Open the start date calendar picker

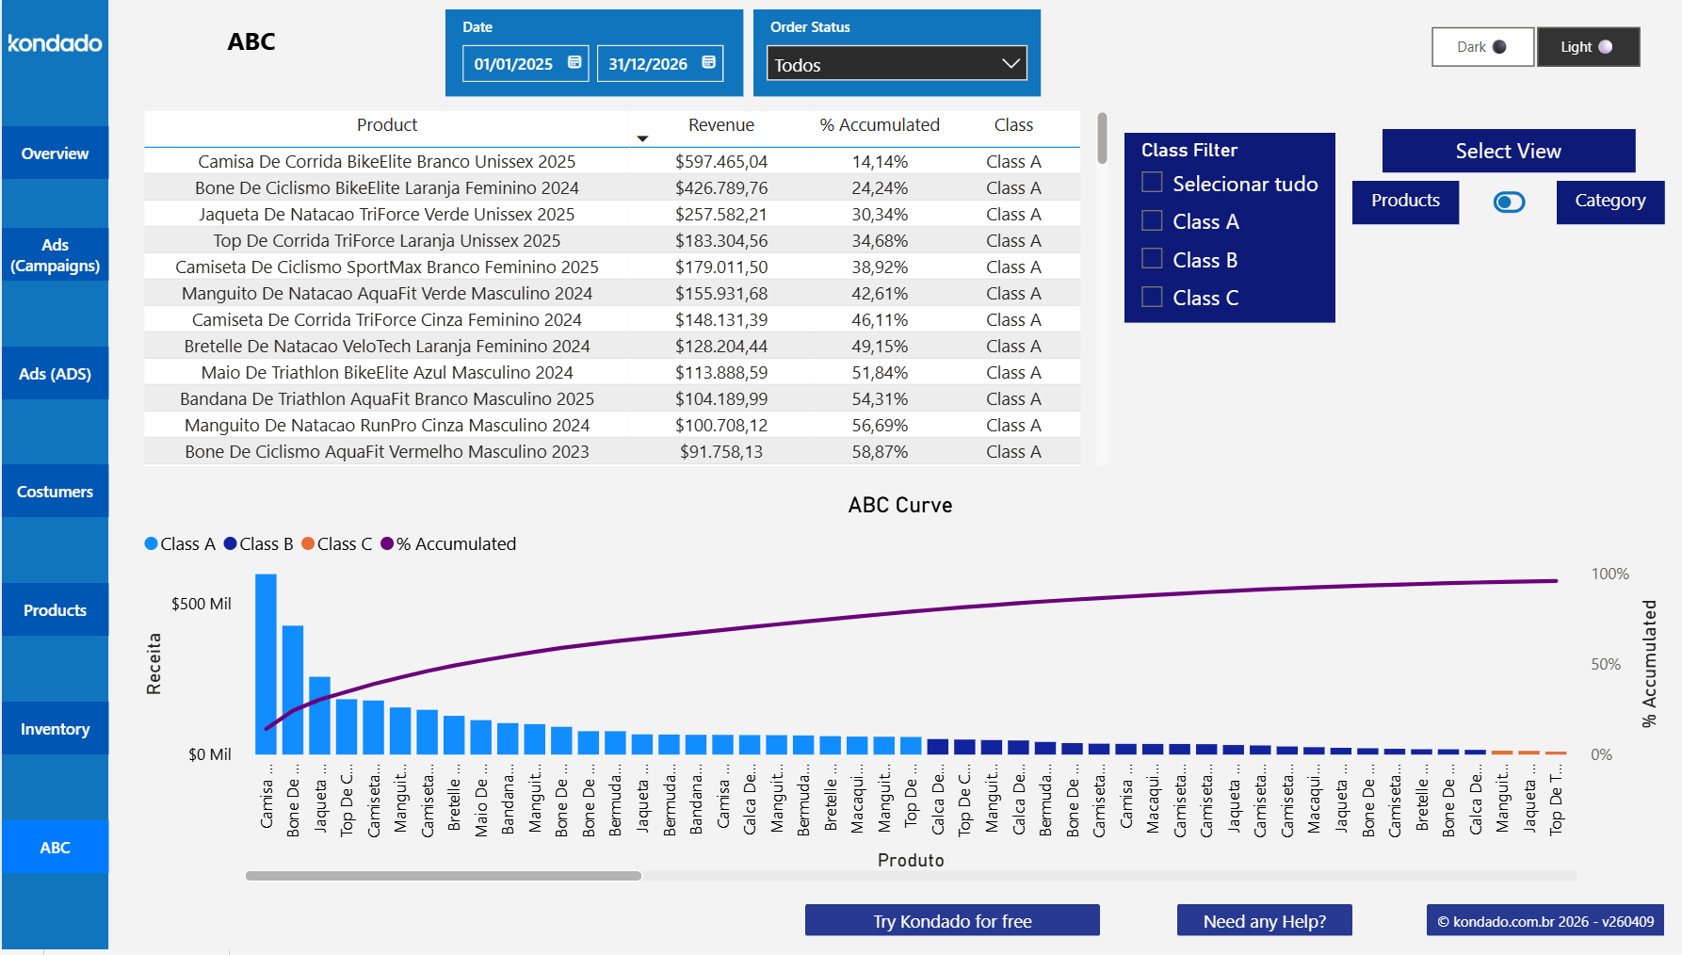click(575, 63)
